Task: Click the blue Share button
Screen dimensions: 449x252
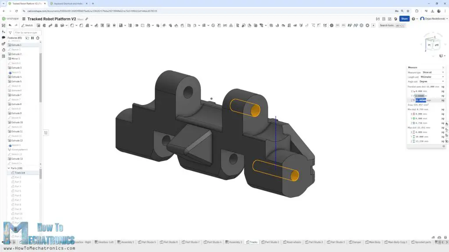Action: [404, 18]
